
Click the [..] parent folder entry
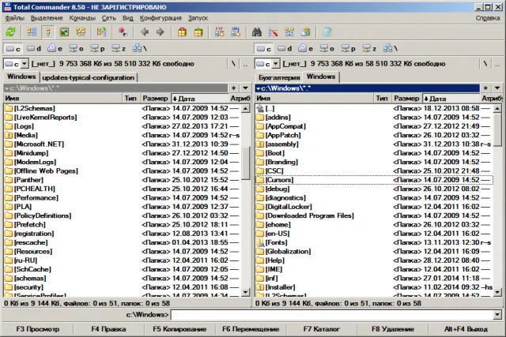(374, 108)
